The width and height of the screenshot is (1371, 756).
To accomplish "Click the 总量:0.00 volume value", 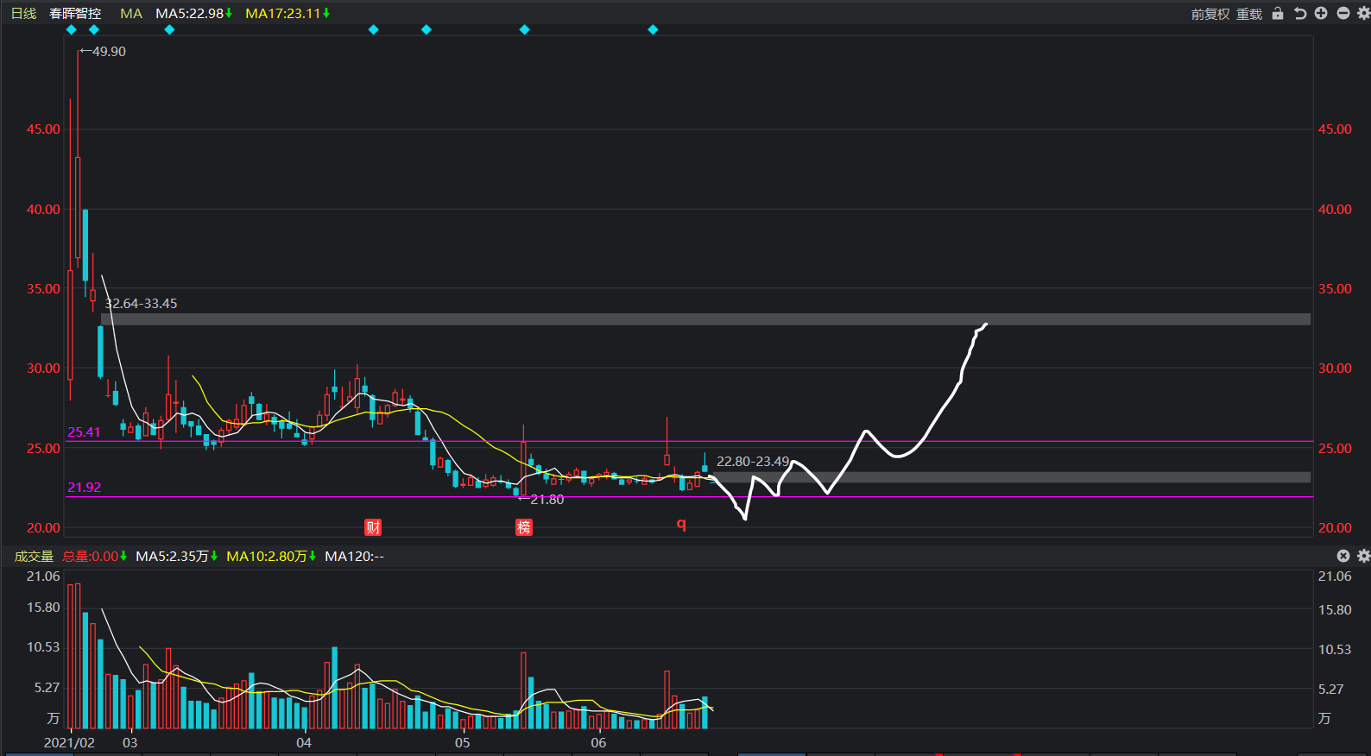I will (94, 556).
